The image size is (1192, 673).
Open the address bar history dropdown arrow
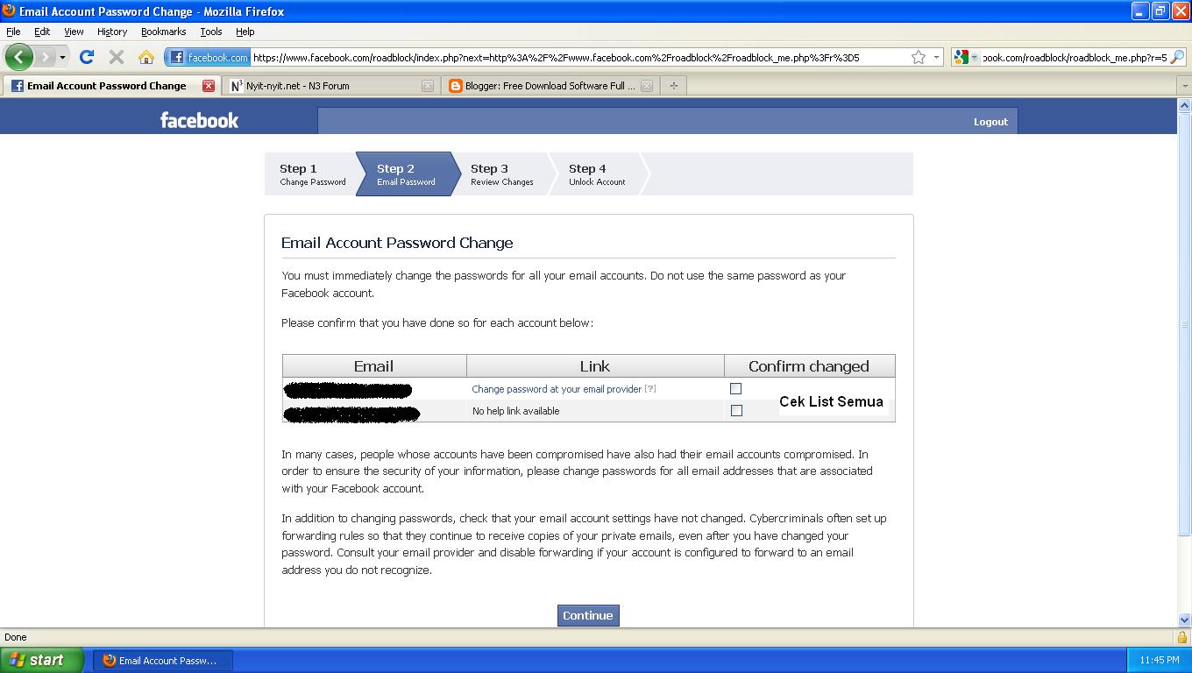tap(936, 57)
